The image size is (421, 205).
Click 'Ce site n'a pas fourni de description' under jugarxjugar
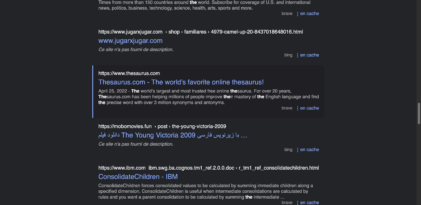click(136, 50)
